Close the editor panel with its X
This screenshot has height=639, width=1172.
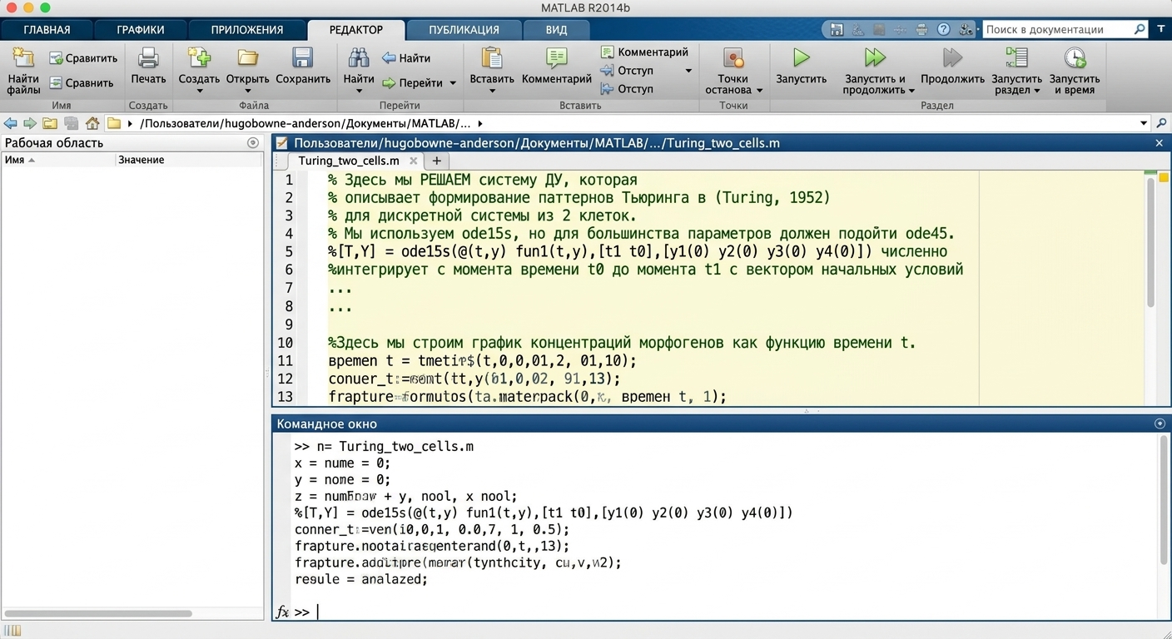pyautogui.click(x=1160, y=143)
